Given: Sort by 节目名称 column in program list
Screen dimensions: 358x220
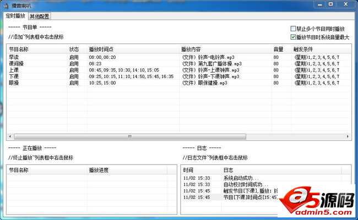Looking at the screenshot, I should pos(37,50).
